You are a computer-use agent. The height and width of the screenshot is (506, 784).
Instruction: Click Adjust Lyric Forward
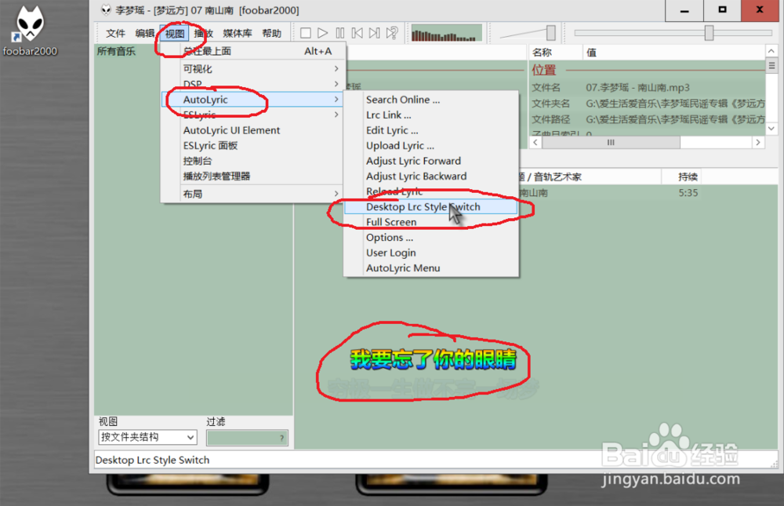point(431,161)
